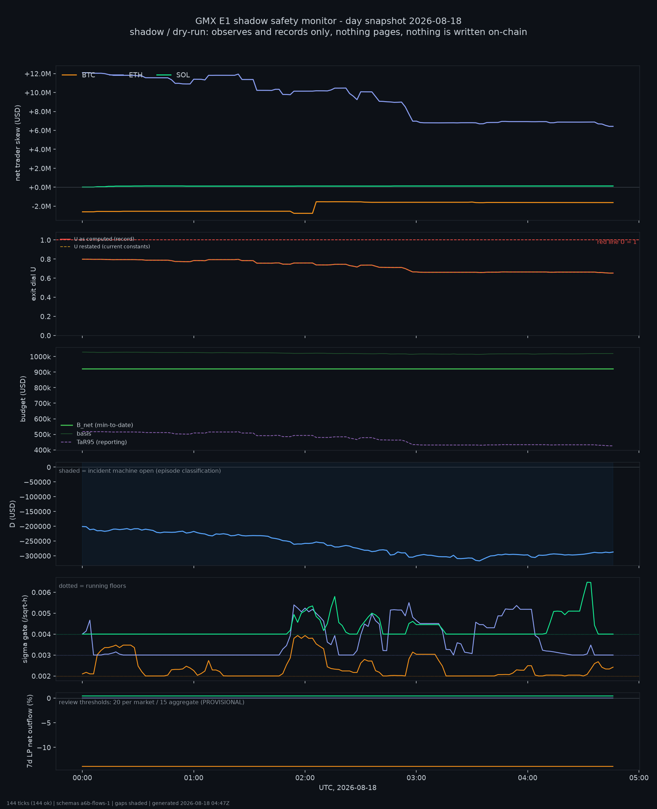Viewport: 657px width, 809px height.
Task: Click the 'budget (USD)' axis label
Action: [23, 399]
